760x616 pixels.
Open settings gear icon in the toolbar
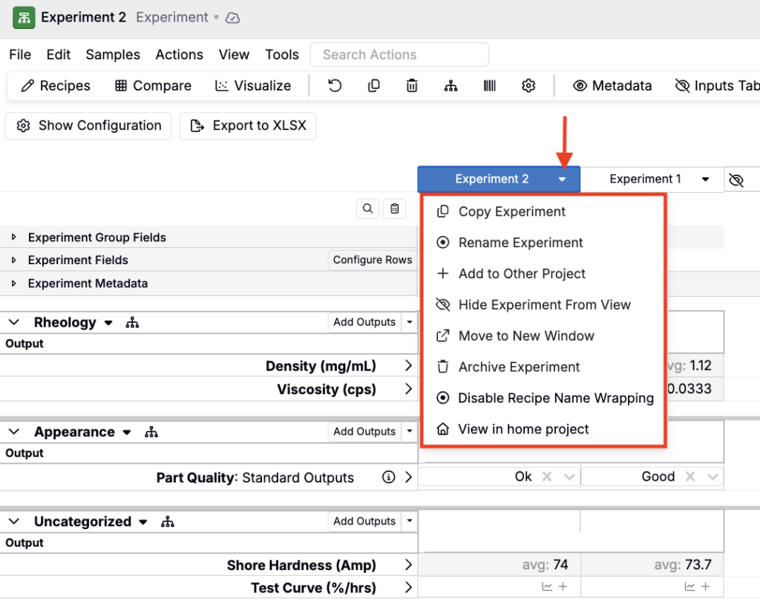click(528, 86)
